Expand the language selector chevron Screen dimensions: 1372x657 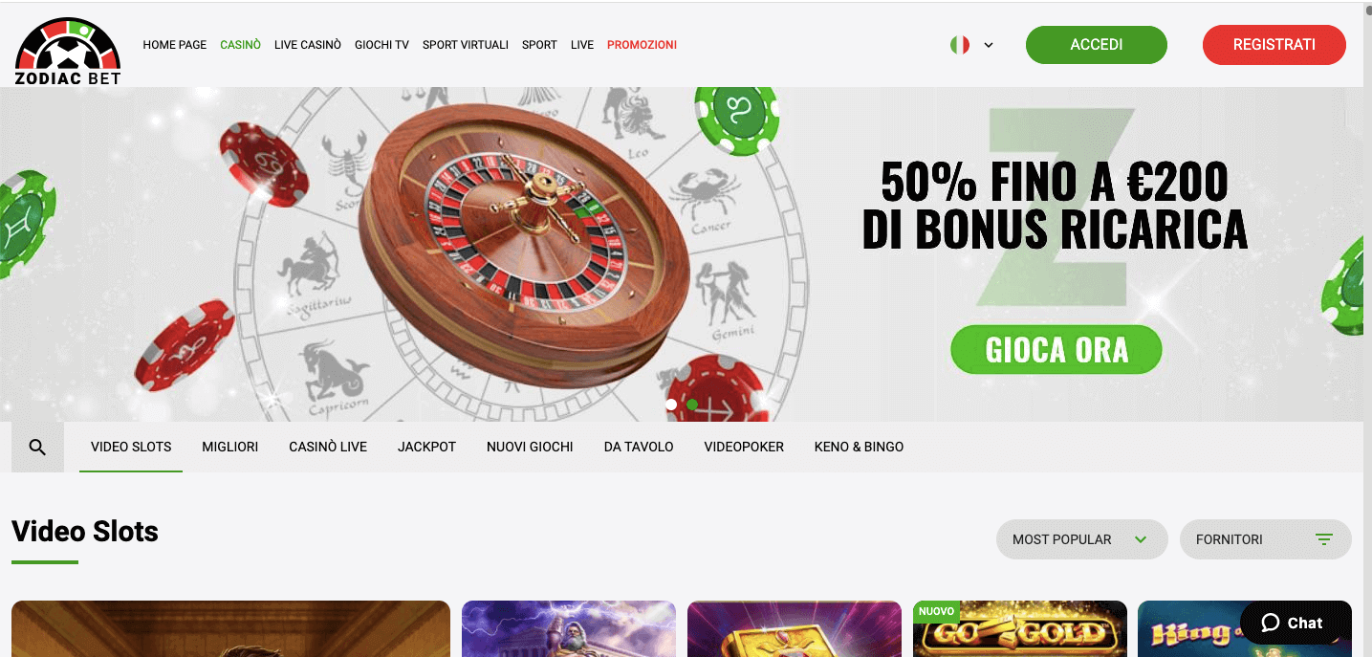[x=989, y=45]
